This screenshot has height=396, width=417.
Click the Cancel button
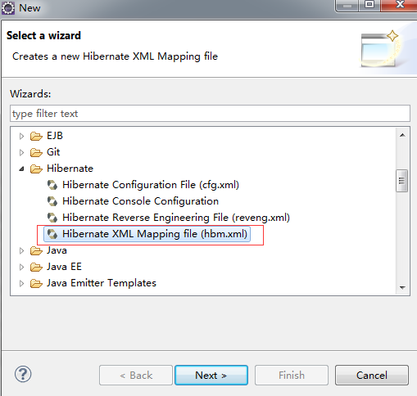click(x=372, y=376)
